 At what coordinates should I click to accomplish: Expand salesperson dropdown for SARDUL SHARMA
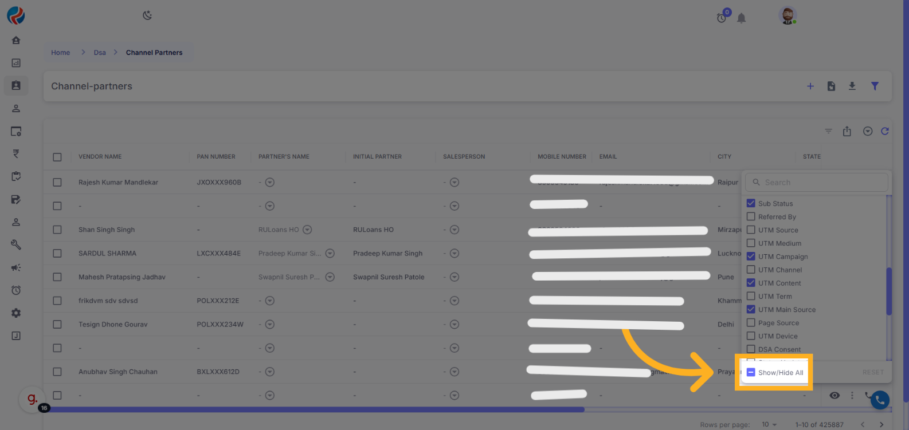point(454,253)
